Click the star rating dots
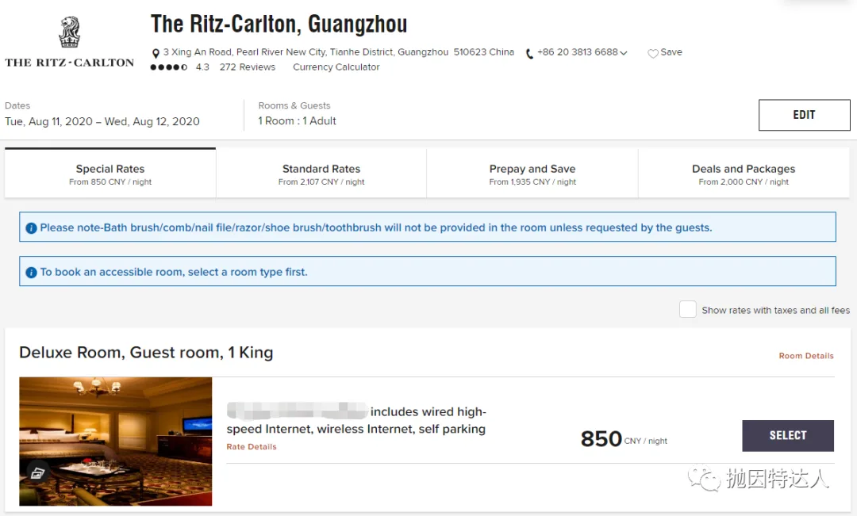The width and height of the screenshot is (857, 516). pos(169,67)
